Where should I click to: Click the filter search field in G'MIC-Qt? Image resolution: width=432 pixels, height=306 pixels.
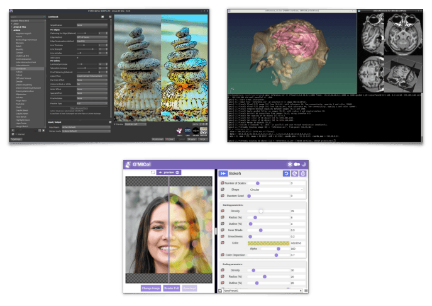[x=28, y=17]
